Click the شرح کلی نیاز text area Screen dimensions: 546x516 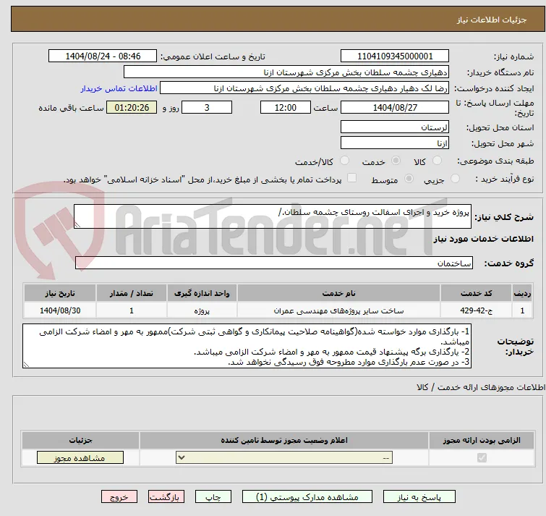[273, 216]
